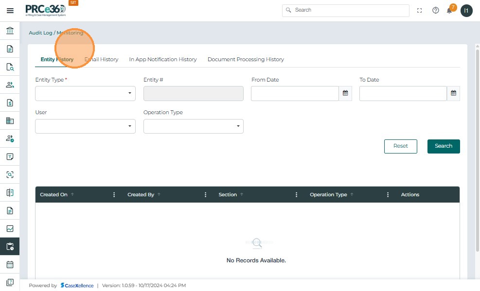Open the book columns sidebar icon

[10, 192]
